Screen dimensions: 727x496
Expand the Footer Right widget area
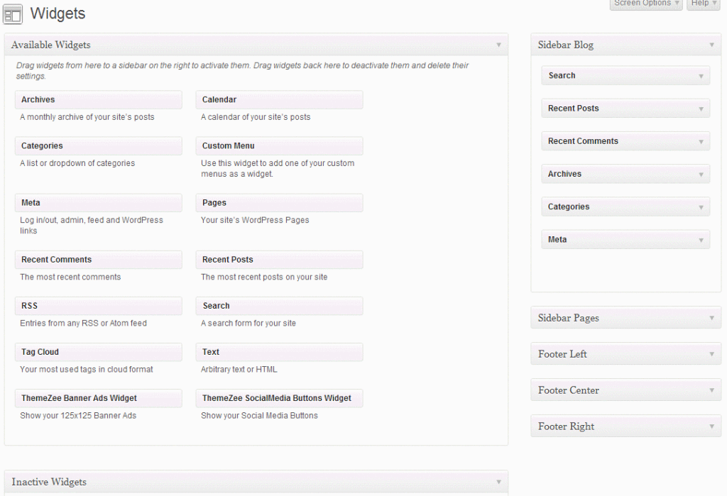[x=711, y=426]
